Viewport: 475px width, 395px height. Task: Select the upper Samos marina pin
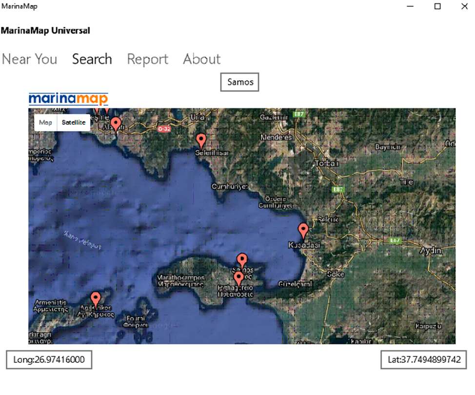point(242,261)
